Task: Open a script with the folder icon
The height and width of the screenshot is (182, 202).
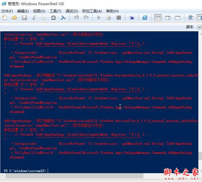Action: tap(15, 18)
